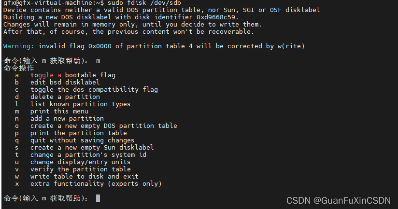Viewport: 398px width, 209px height.
Task: Click the disk identifier 0xd9668c59 text
Action: [218, 17]
